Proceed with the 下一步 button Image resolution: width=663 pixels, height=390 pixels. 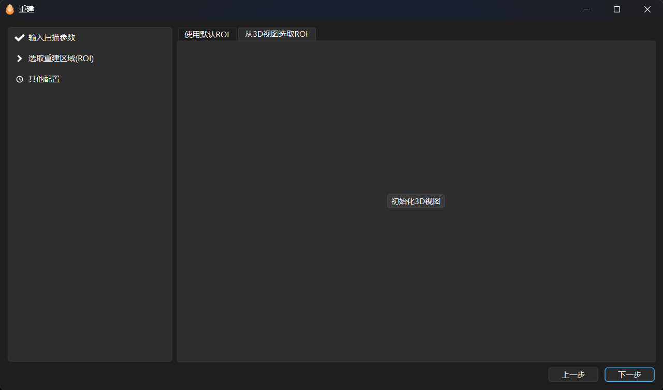(x=629, y=374)
